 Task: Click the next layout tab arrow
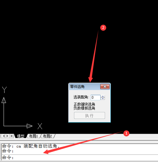click(x=8, y=136)
